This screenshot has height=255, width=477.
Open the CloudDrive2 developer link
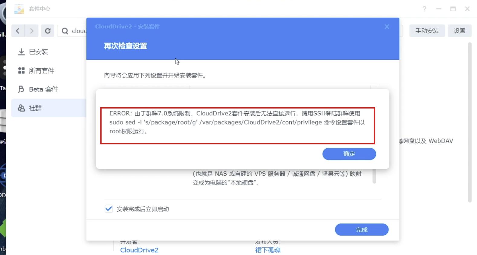pos(139,250)
